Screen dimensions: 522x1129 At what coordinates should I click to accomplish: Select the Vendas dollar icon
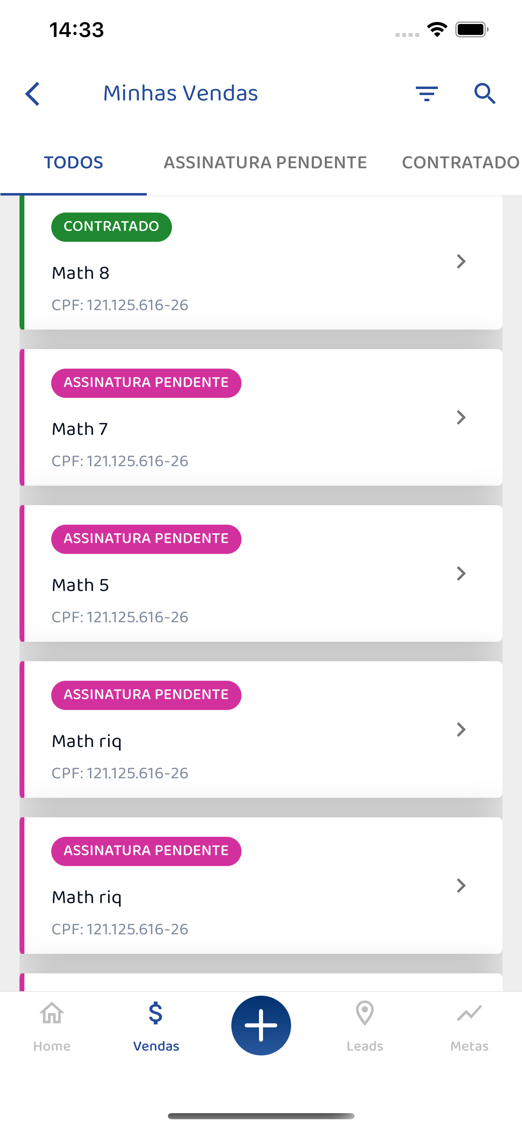tap(156, 1013)
